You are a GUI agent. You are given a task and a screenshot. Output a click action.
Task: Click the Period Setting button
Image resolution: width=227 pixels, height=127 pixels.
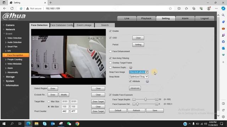(138, 45)
